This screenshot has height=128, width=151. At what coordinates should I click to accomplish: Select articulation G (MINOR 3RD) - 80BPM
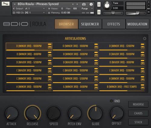[75, 87]
